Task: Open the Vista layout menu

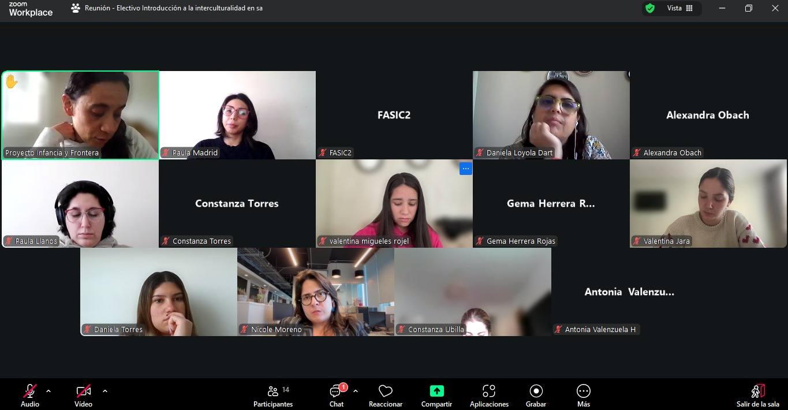Action: [x=681, y=8]
